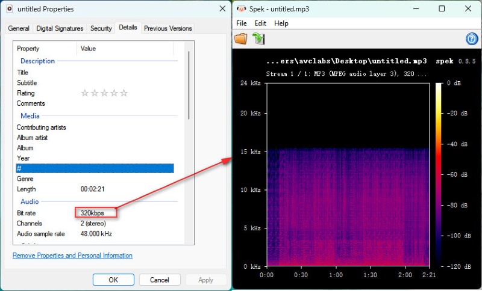
Task: Click the Spek spectrogram display area
Action: (x=348, y=174)
